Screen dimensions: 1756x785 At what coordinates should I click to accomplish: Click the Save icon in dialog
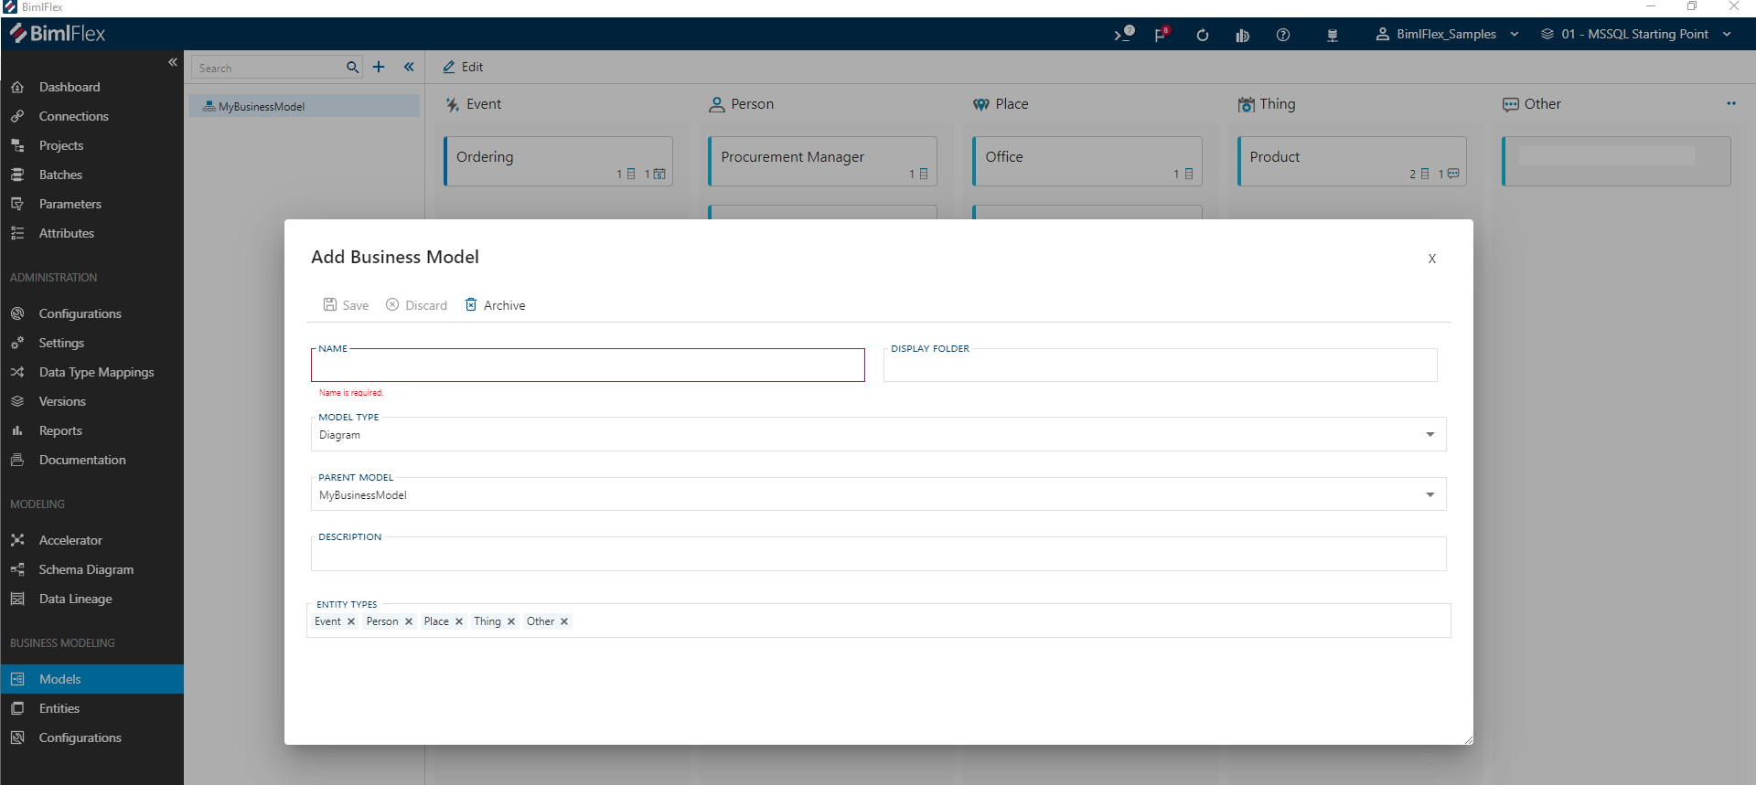[x=330, y=305]
